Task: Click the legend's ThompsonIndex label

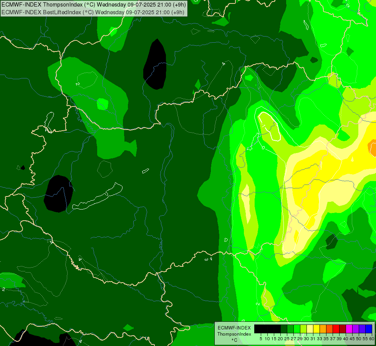Action: 234,334
